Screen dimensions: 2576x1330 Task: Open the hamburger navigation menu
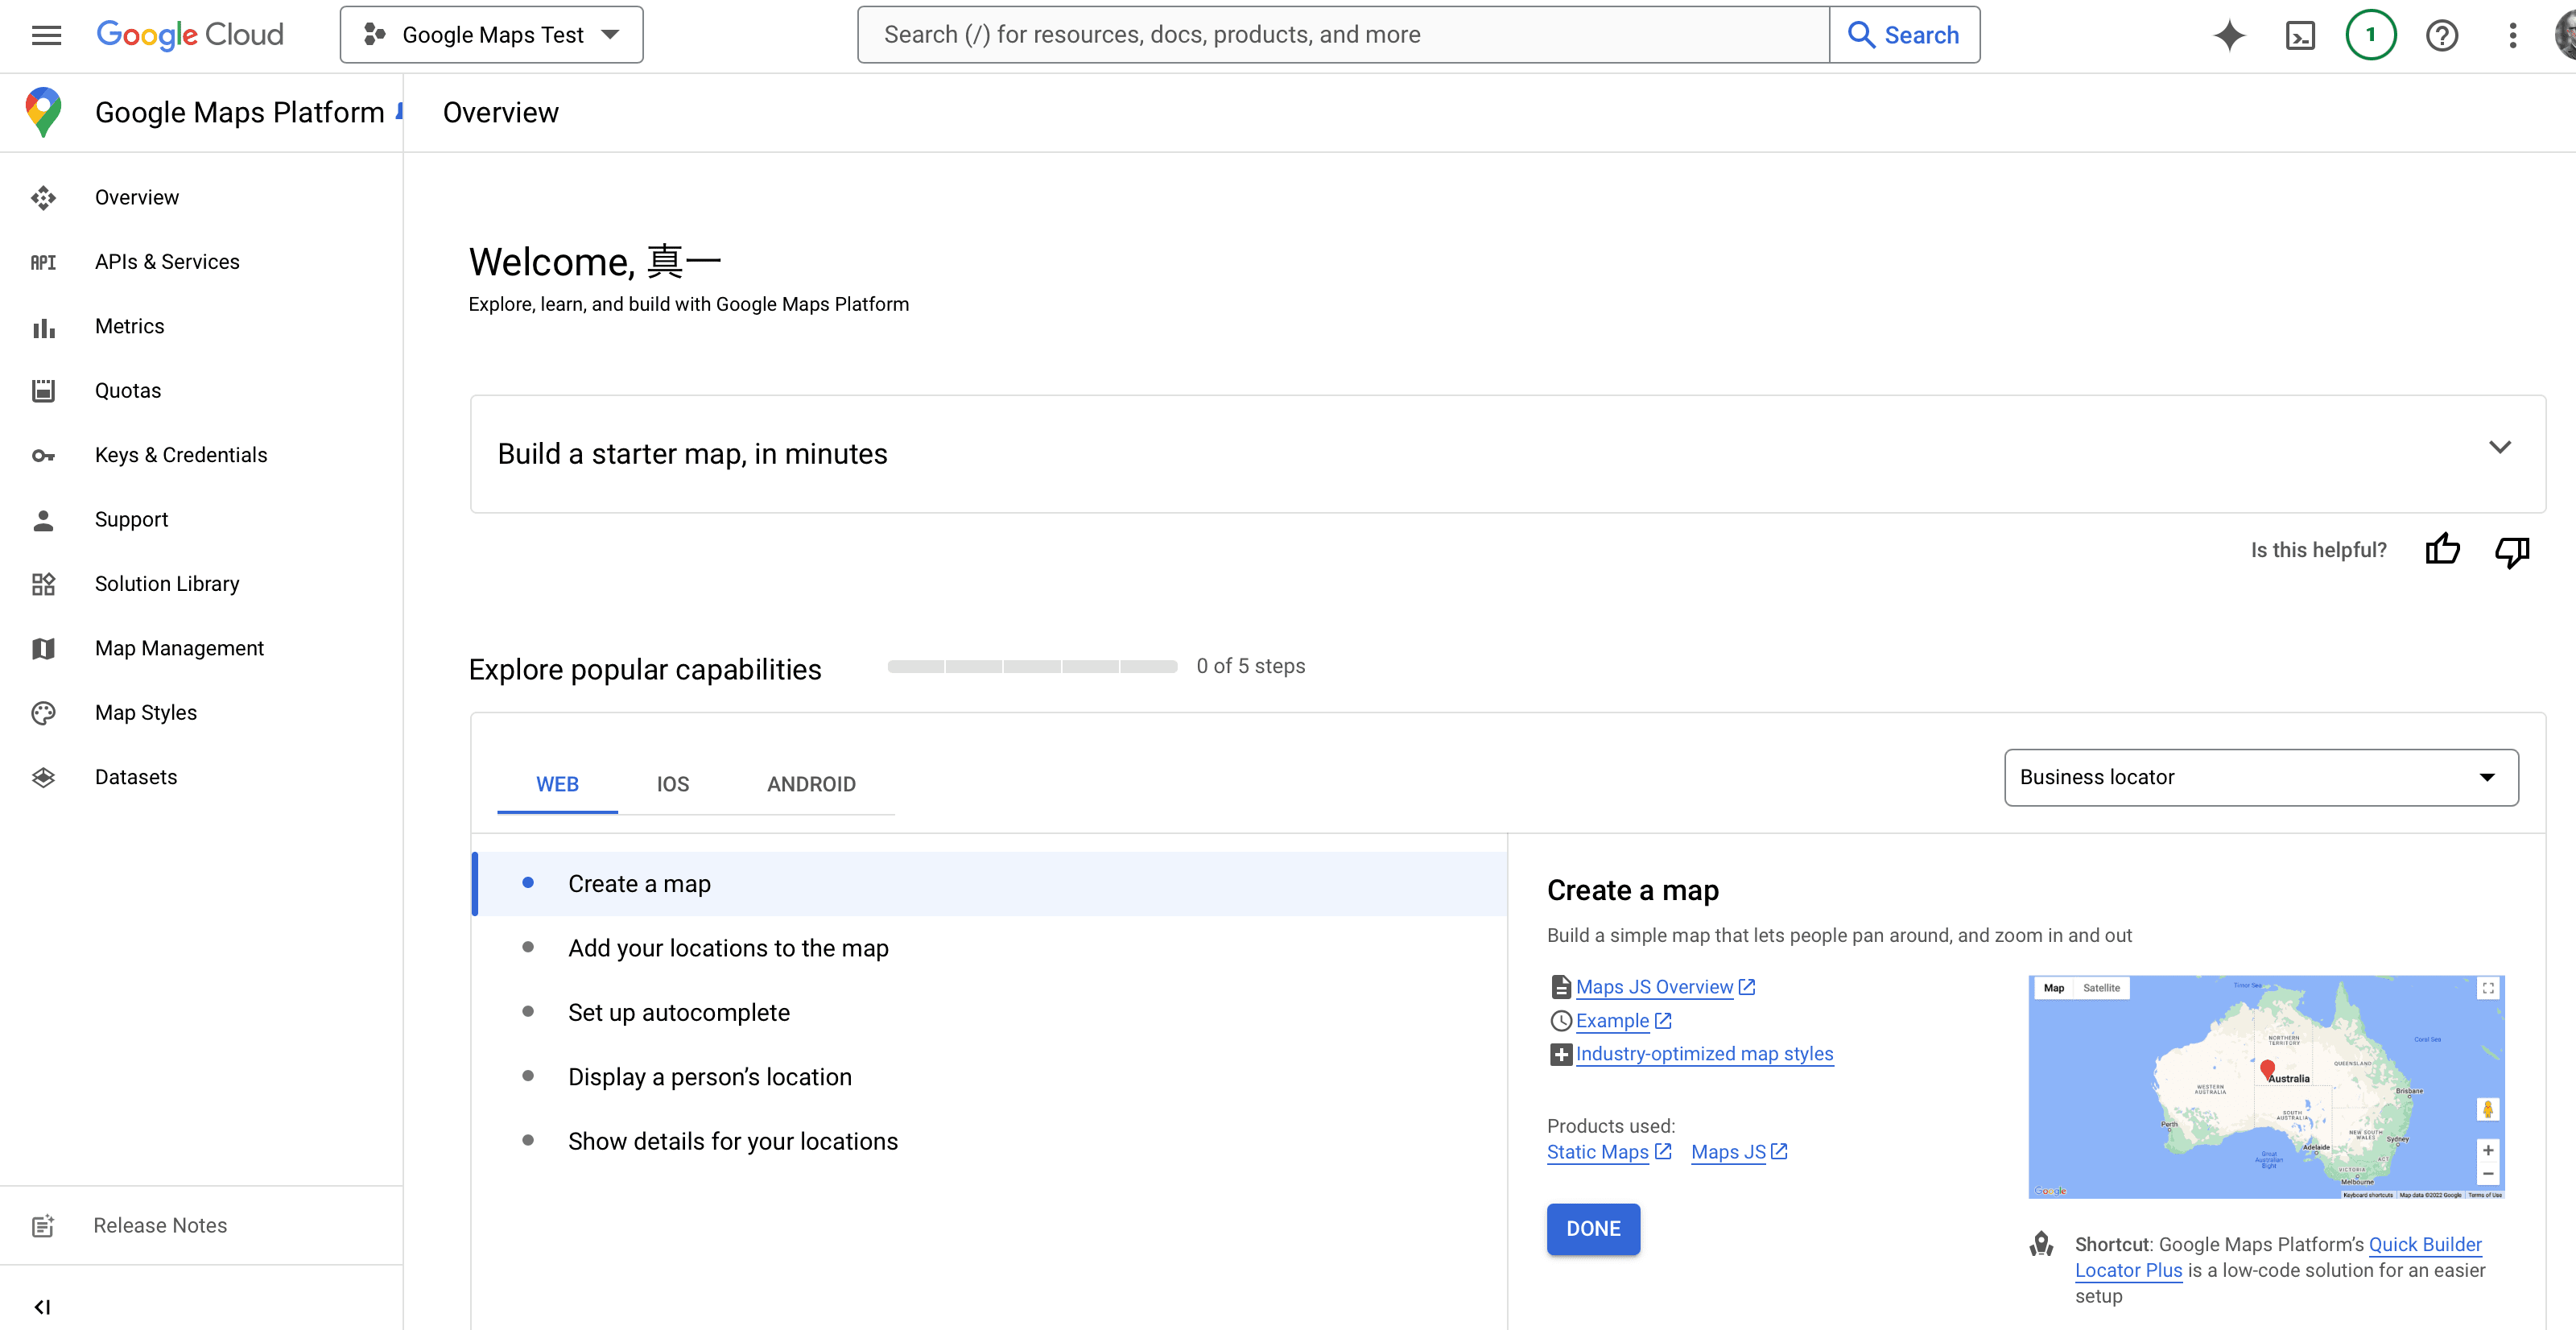click(x=46, y=36)
